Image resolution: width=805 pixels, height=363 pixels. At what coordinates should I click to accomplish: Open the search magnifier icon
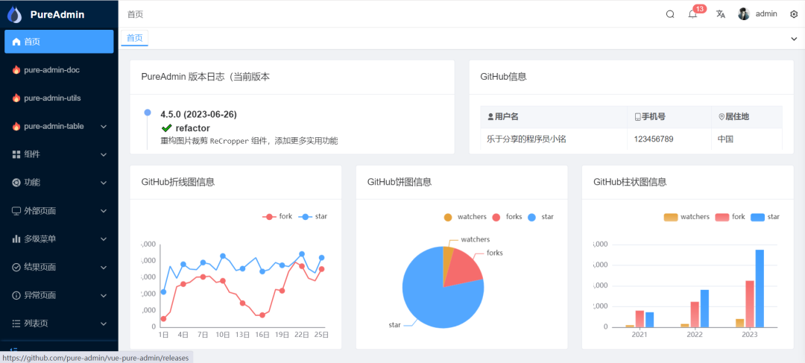(670, 14)
